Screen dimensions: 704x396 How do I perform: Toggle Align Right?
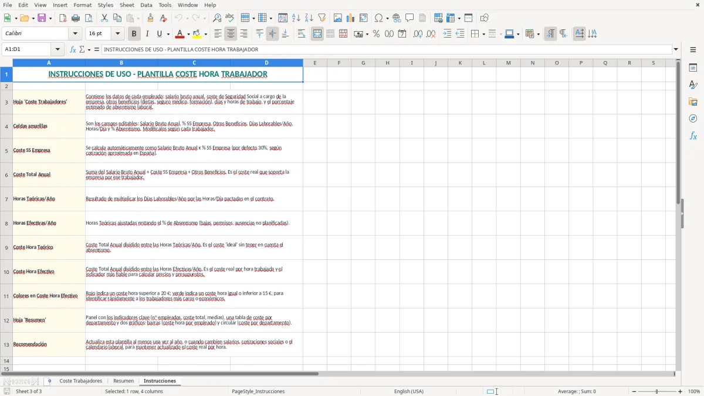click(243, 34)
